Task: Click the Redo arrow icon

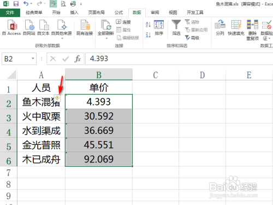Action: pos(39,3)
